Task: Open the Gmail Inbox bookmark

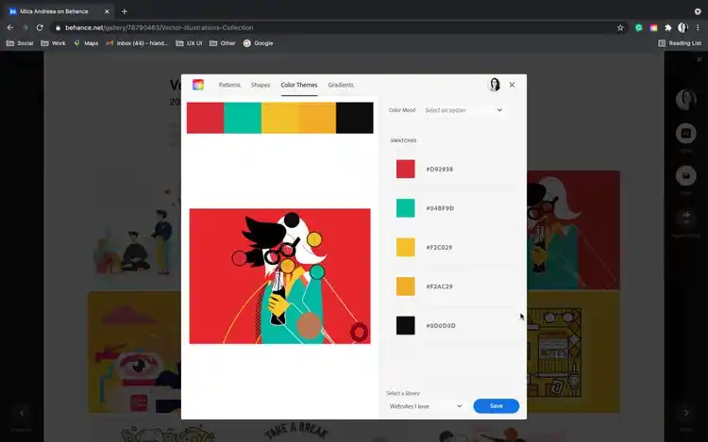Action: click(137, 43)
